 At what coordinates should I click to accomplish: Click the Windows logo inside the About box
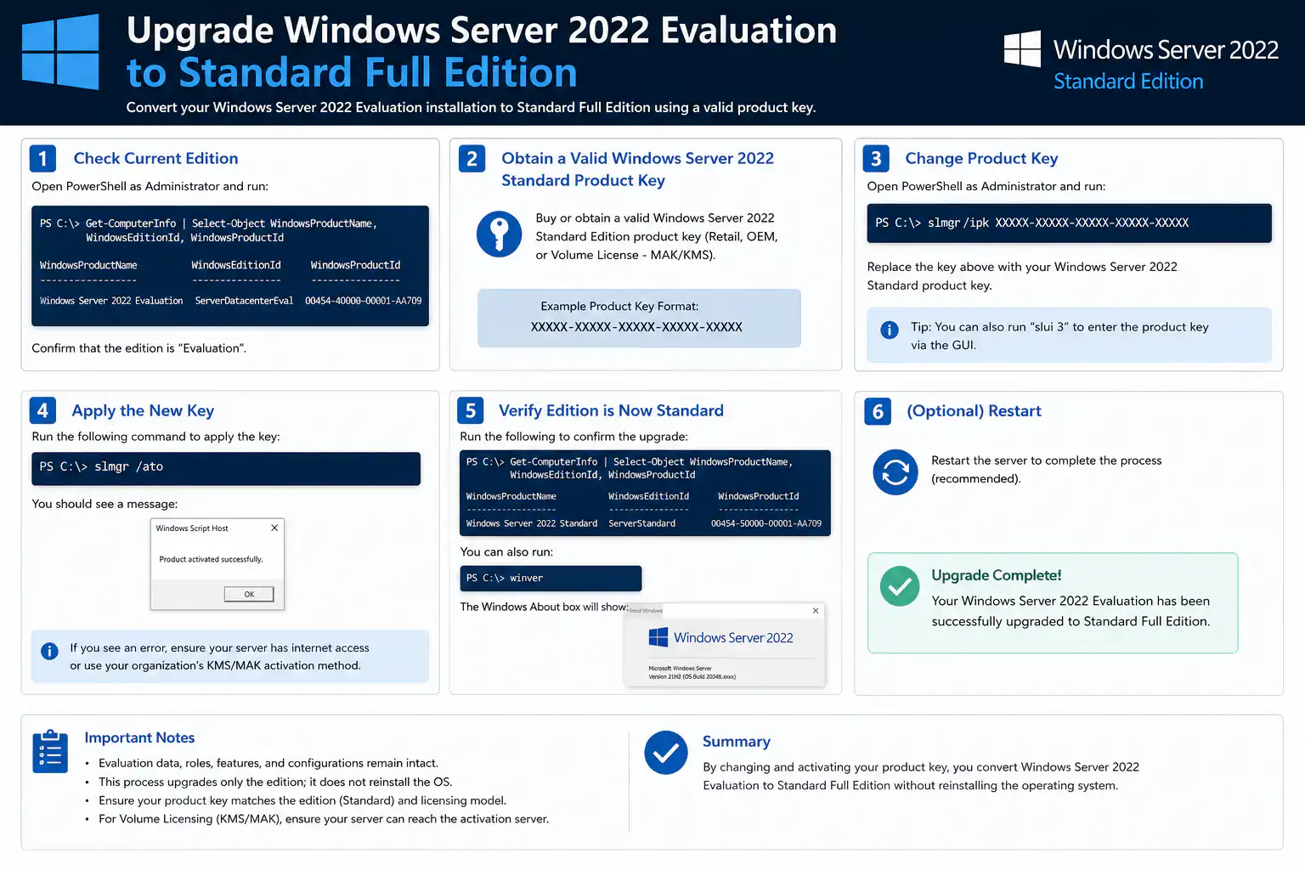(658, 637)
